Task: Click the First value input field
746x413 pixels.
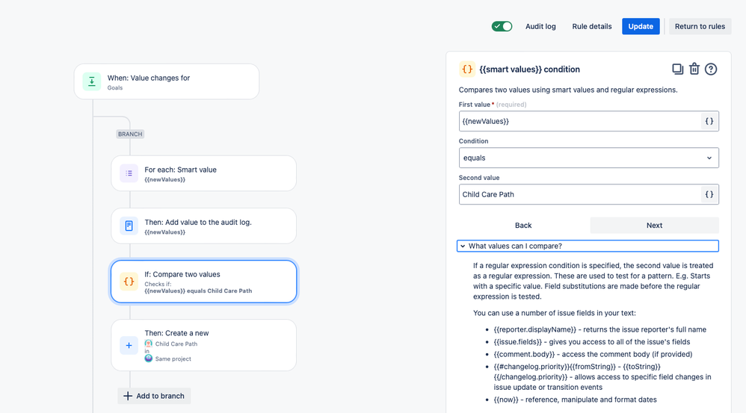Action: [x=580, y=121]
